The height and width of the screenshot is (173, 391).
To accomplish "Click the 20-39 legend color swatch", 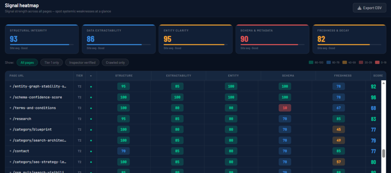I will [361, 63].
